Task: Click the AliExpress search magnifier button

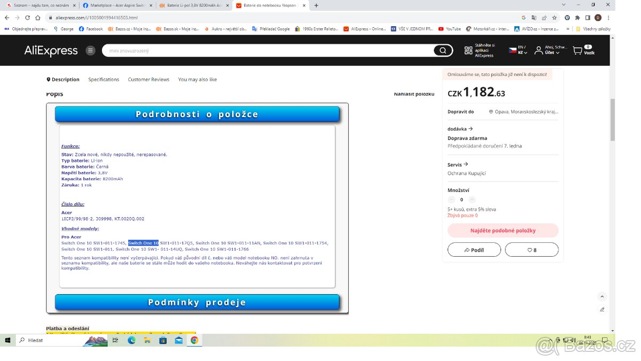Action: pos(442,51)
